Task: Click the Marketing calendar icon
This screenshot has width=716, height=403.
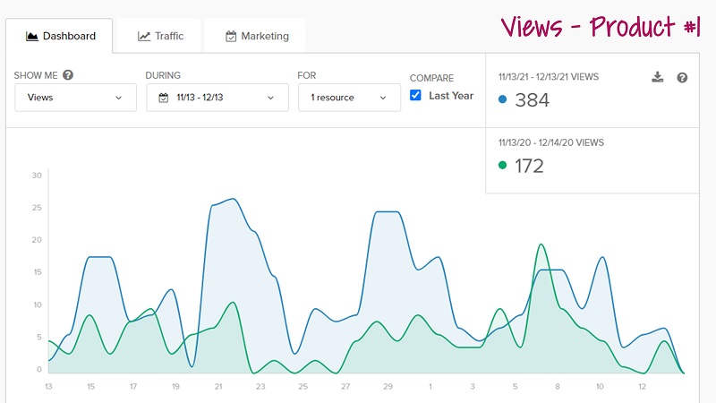Action: click(231, 36)
